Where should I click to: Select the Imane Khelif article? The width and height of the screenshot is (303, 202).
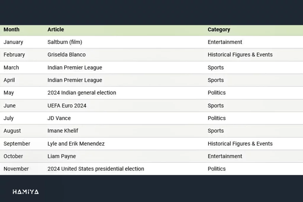pos(63,131)
